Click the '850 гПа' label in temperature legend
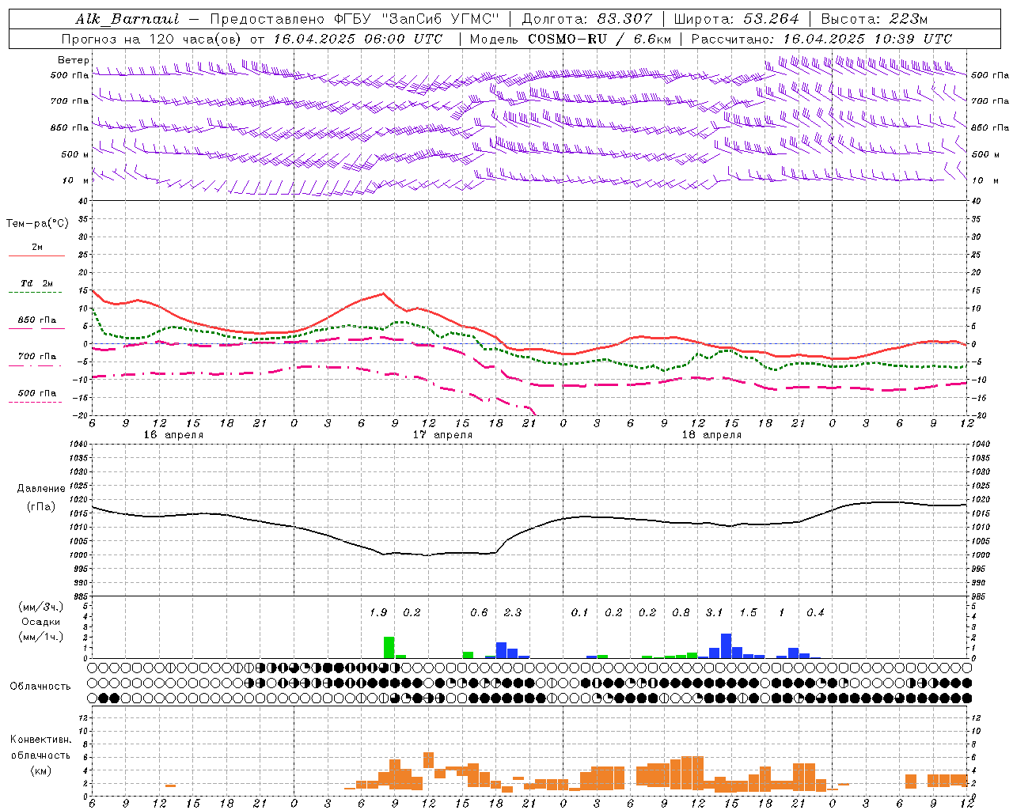The height and width of the screenshot is (810, 1013). 37,320
